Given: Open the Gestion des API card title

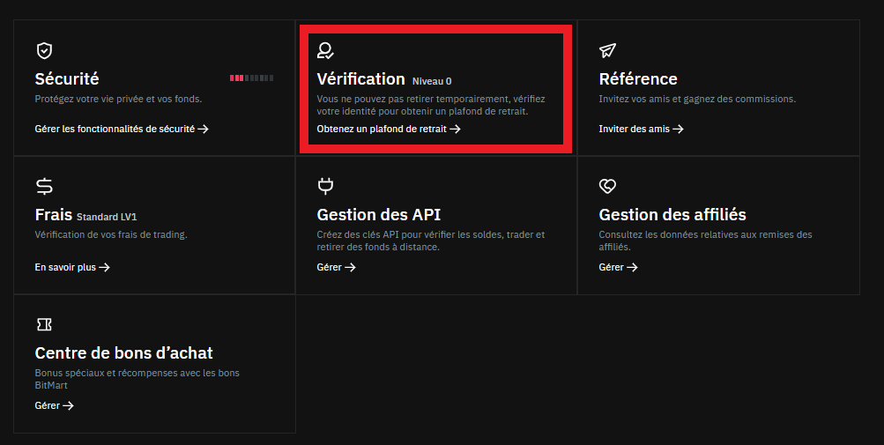Looking at the screenshot, I should point(378,215).
